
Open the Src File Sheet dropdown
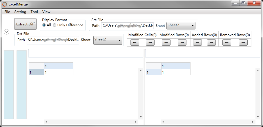coord(181,25)
